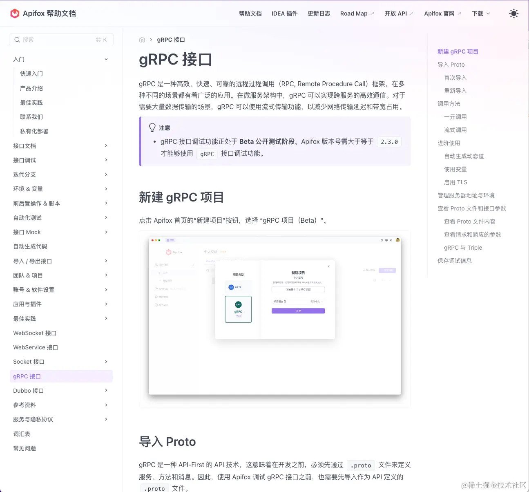Jump to 保存调试信息 in table of contents

click(455, 261)
